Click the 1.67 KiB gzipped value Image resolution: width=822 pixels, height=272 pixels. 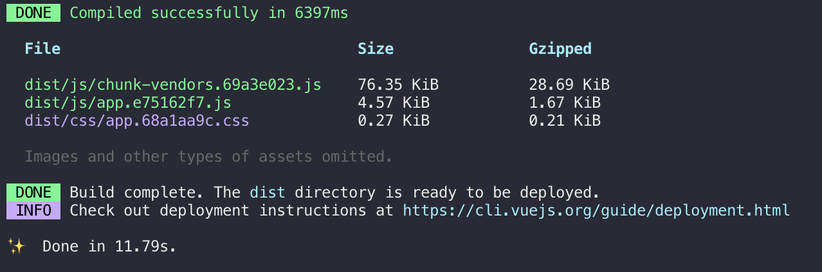point(565,103)
